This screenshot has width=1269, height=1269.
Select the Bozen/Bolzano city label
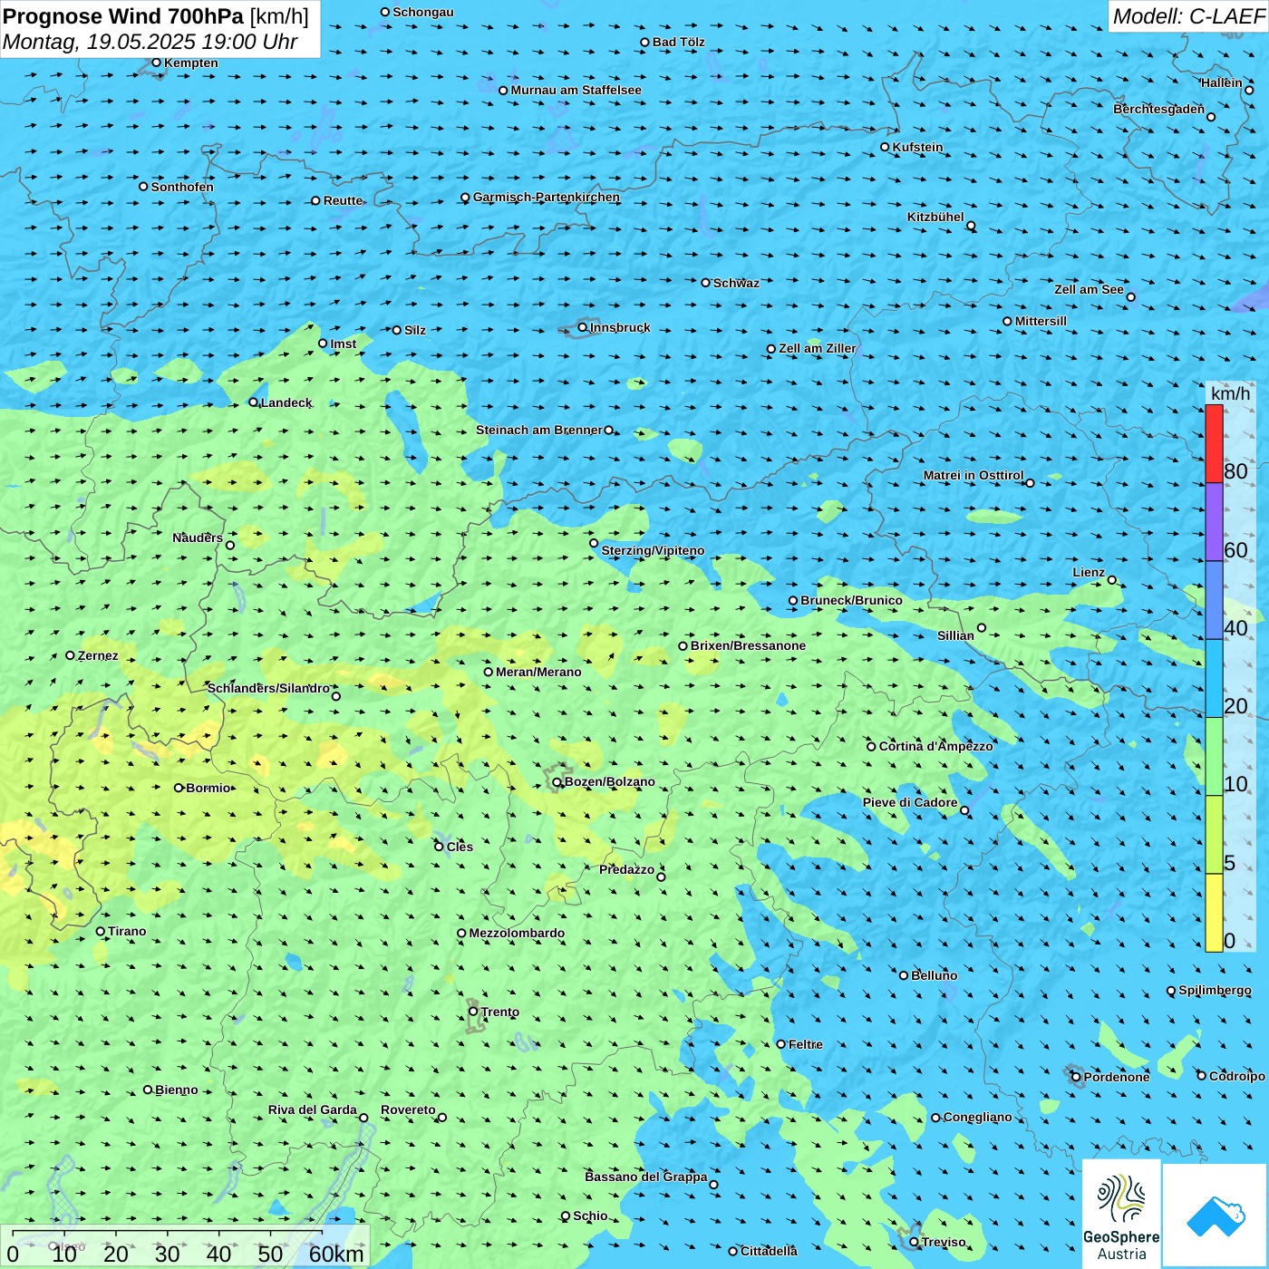pyautogui.click(x=609, y=781)
